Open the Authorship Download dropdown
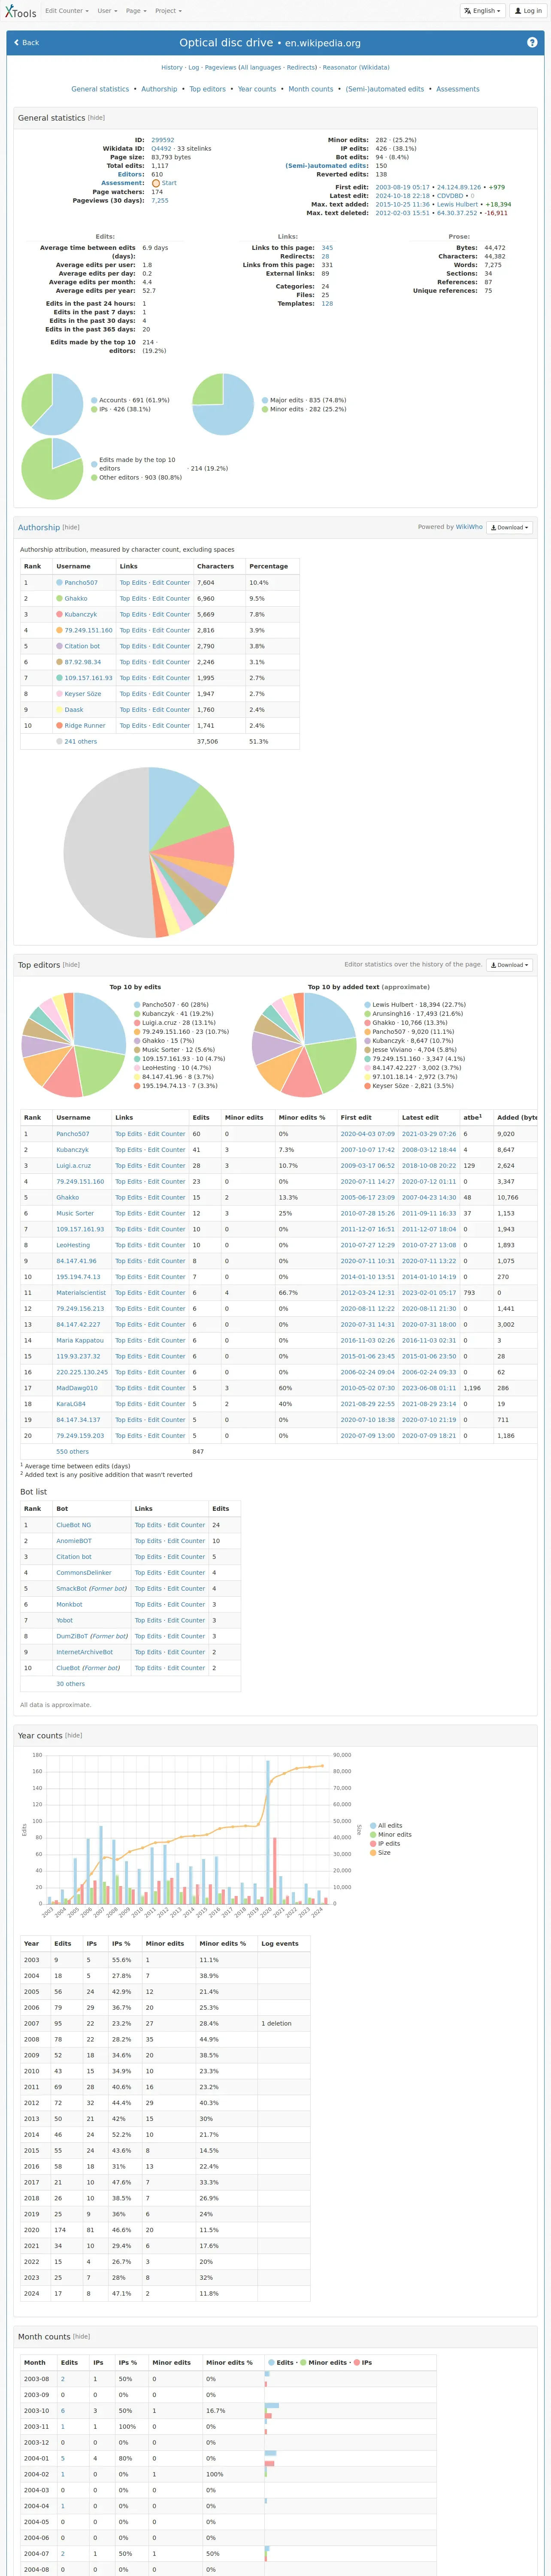The height and width of the screenshot is (2576, 551). 509,527
